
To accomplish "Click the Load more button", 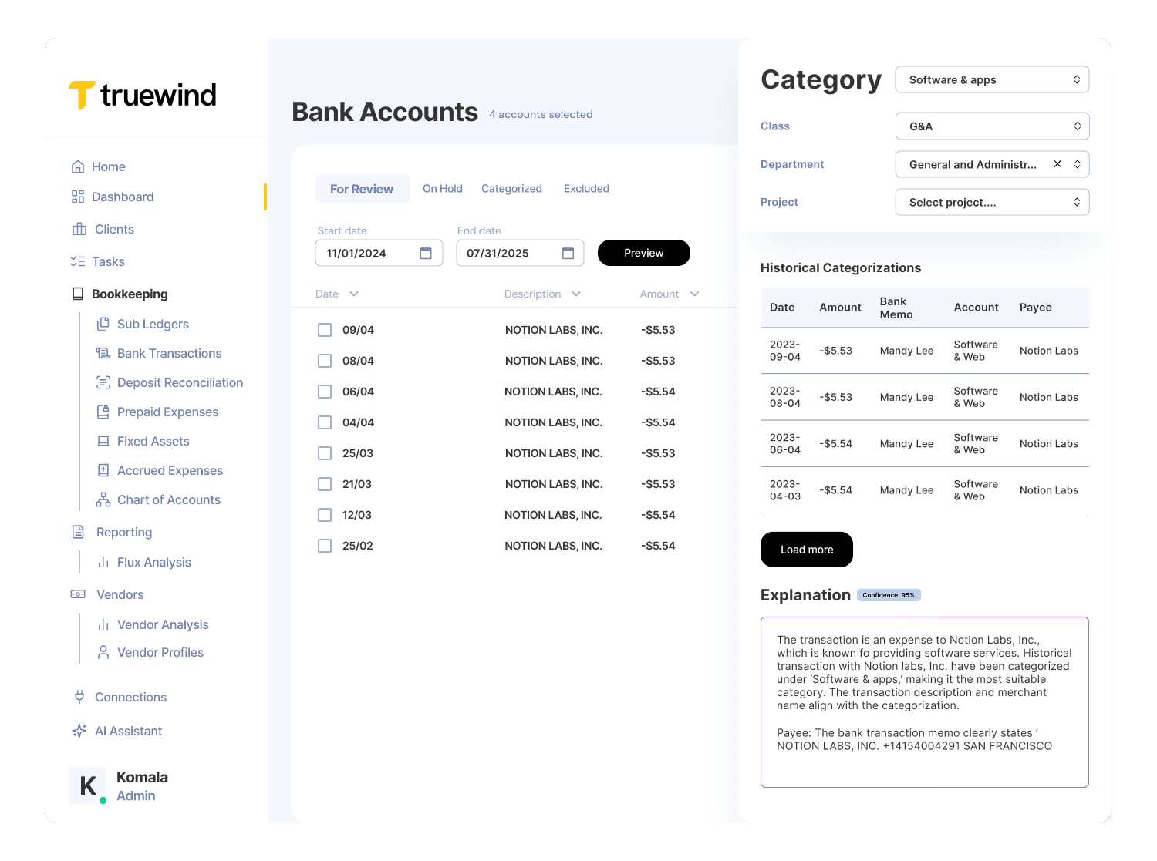I will [x=807, y=550].
